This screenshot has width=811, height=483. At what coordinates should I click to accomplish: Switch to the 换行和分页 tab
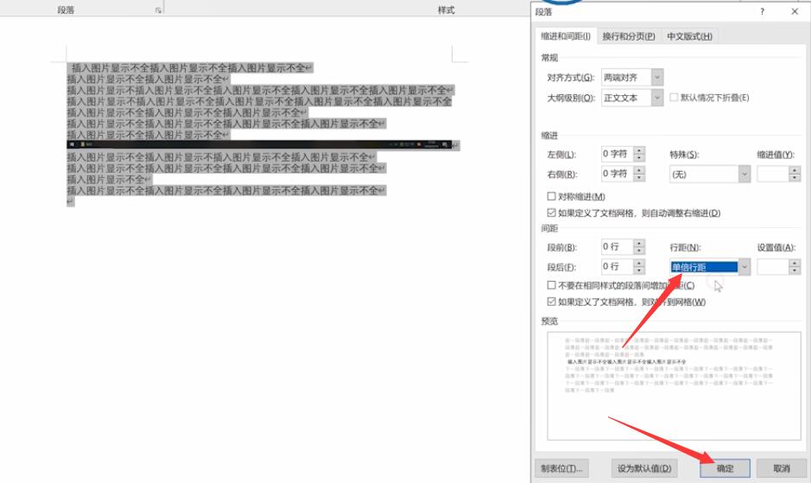(x=629, y=36)
